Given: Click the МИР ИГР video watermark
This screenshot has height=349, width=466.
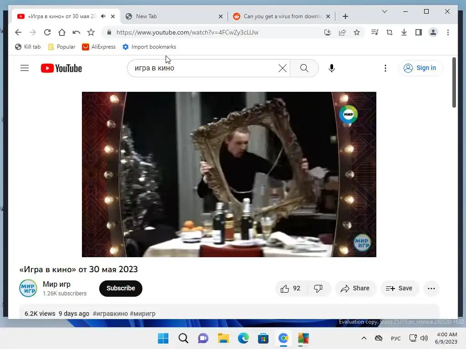Looking at the screenshot, I should (362, 243).
